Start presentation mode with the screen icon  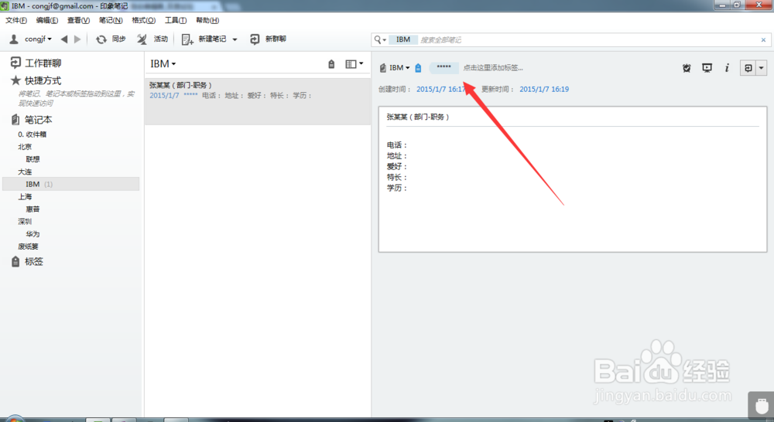tap(707, 68)
